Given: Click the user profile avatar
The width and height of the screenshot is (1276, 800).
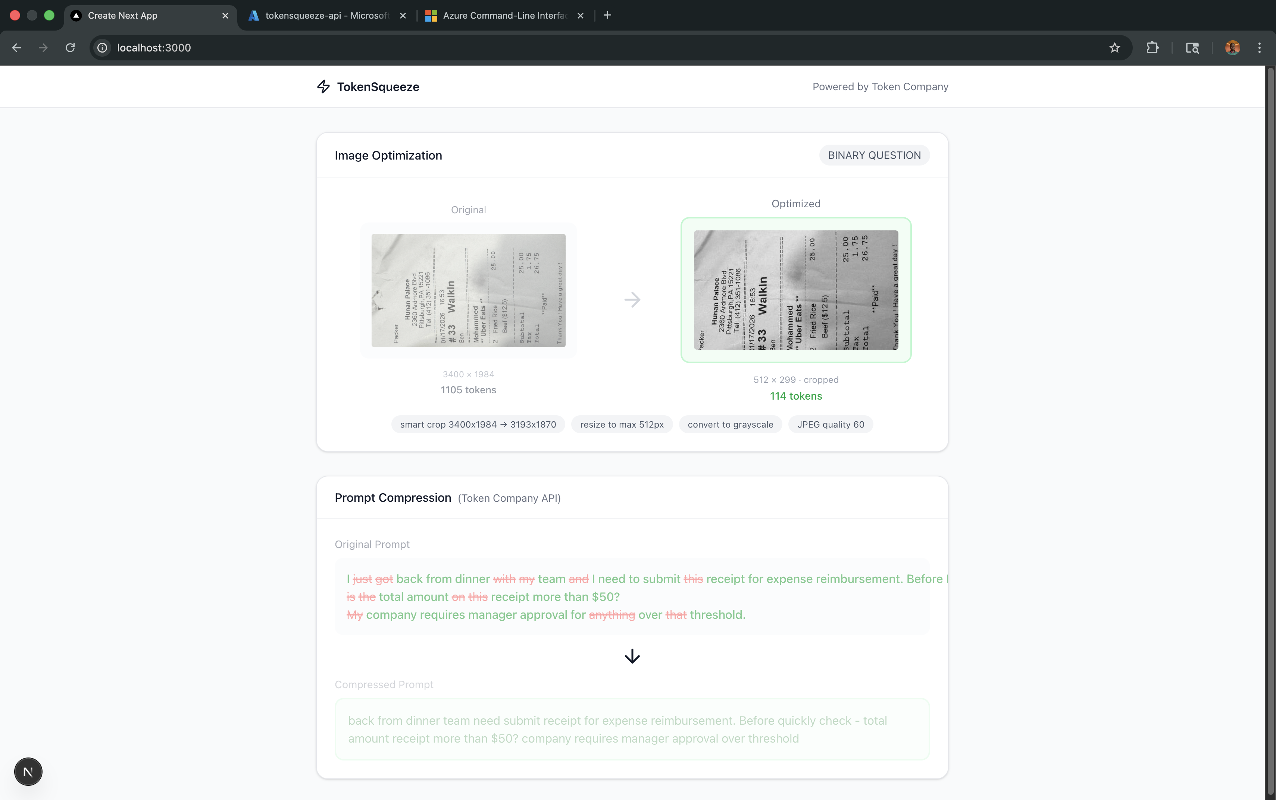Looking at the screenshot, I should pyautogui.click(x=1232, y=48).
